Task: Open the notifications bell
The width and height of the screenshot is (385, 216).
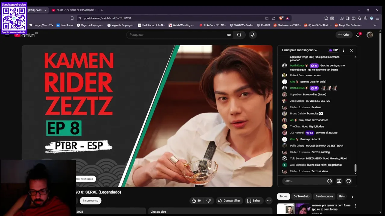Action: (x=358, y=35)
